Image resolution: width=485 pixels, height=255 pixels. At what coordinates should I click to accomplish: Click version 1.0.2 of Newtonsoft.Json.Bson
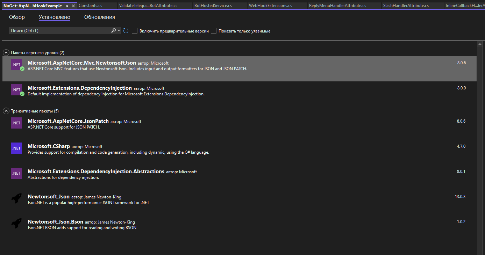click(x=462, y=222)
